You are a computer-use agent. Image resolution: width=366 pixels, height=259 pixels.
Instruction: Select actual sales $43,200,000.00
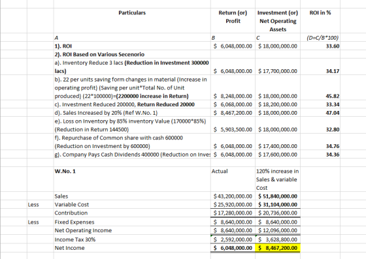click(233, 196)
